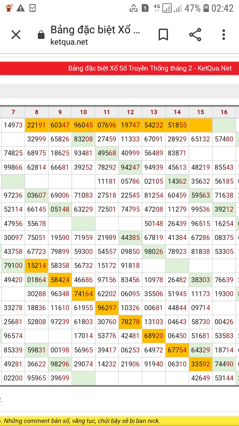Select column header 12
The image size is (239, 426).
pos(130,112)
